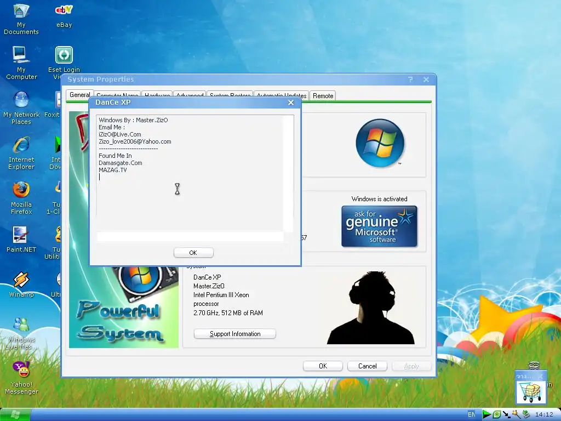Close the DanCe XP dialog
The image size is (561, 421).
pos(291,103)
